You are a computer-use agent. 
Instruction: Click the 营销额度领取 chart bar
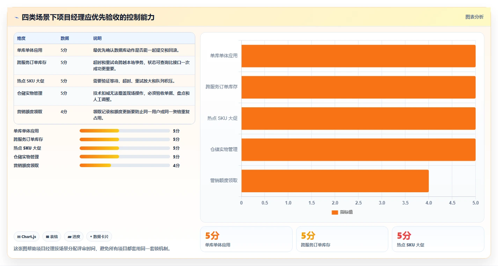(x=335, y=181)
